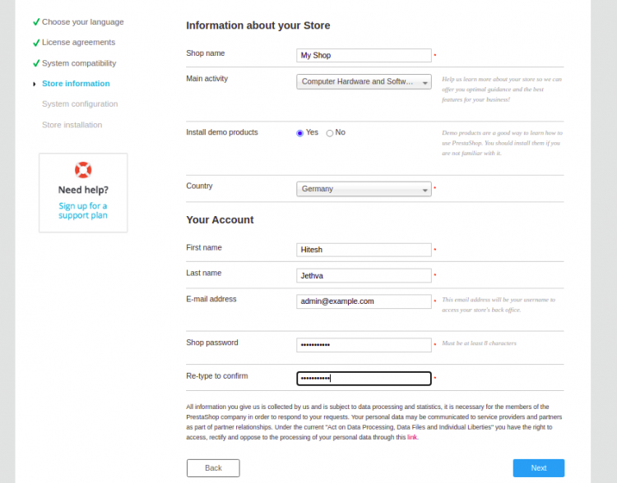617x483 pixels.
Task: Click the Country label
Action: click(199, 186)
